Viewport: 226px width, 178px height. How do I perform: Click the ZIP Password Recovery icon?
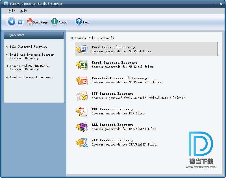pos(82,143)
